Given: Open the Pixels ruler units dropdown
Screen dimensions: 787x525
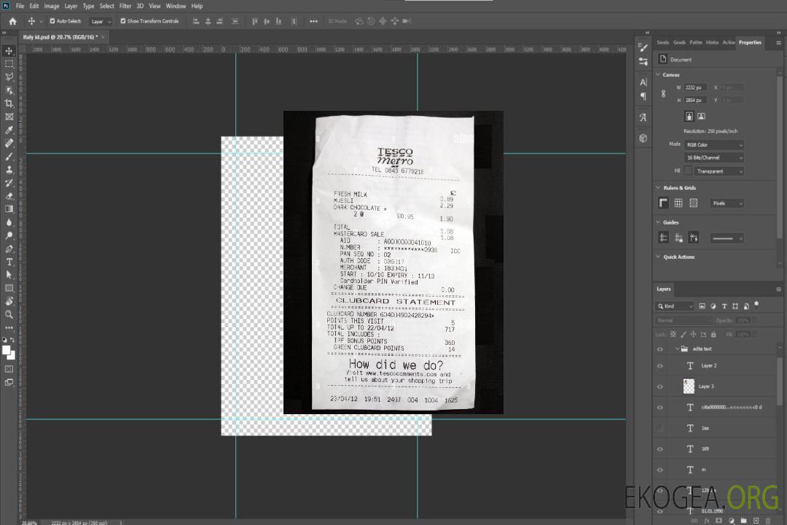Looking at the screenshot, I should click(x=727, y=203).
